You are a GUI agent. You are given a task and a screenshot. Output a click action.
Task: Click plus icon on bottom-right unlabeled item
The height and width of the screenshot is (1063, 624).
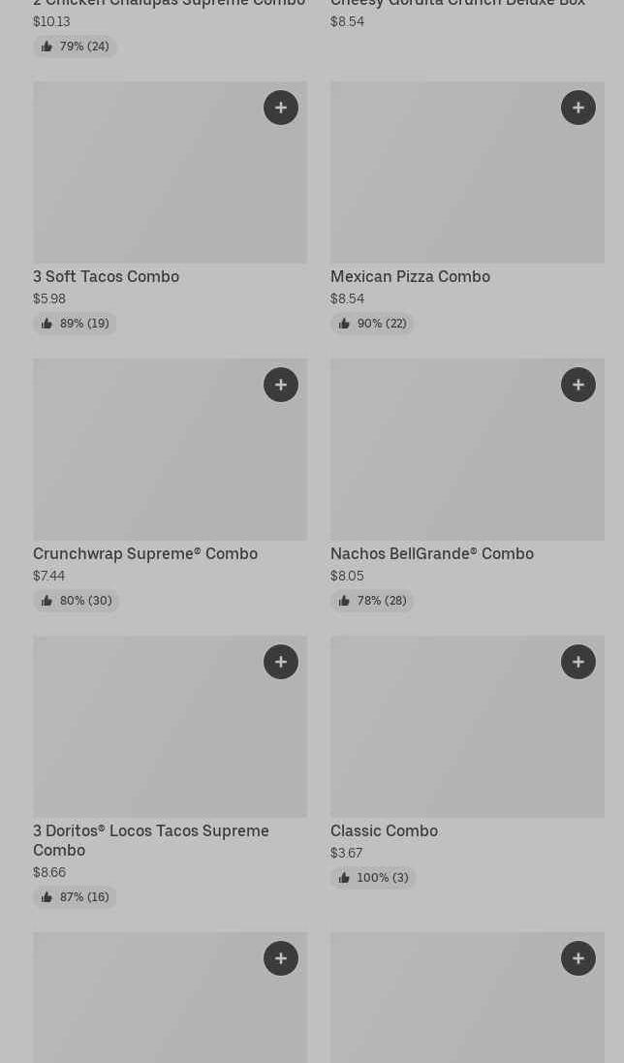click(578, 958)
